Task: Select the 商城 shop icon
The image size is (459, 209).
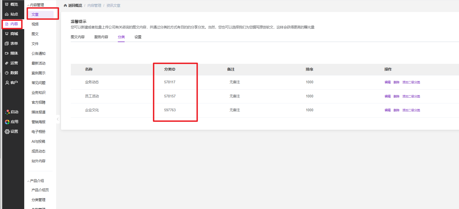Action: [7, 34]
